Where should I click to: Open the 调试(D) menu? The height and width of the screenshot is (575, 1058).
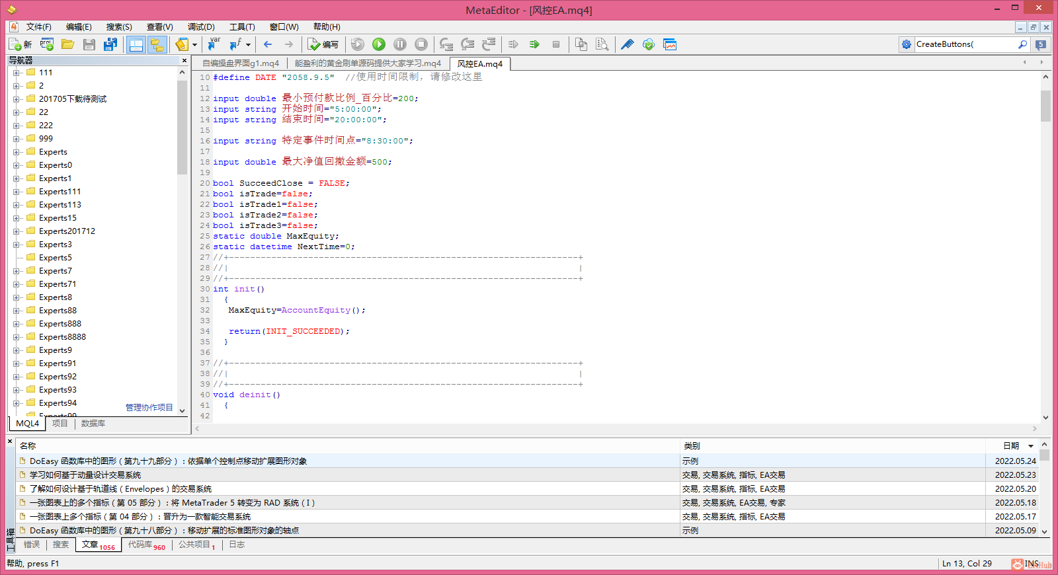[x=201, y=27]
